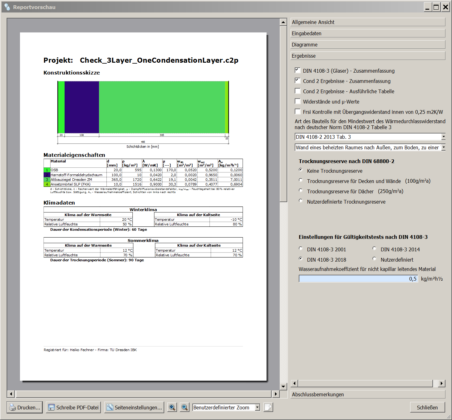
Task: Click the Reportvorschau window title icon
Action: point(7,7)
